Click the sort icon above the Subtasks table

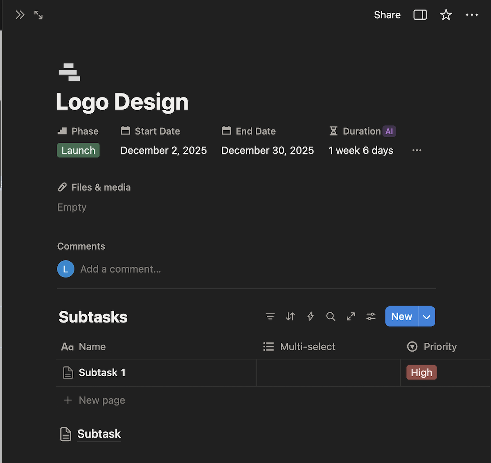click(x=290, y=316)
